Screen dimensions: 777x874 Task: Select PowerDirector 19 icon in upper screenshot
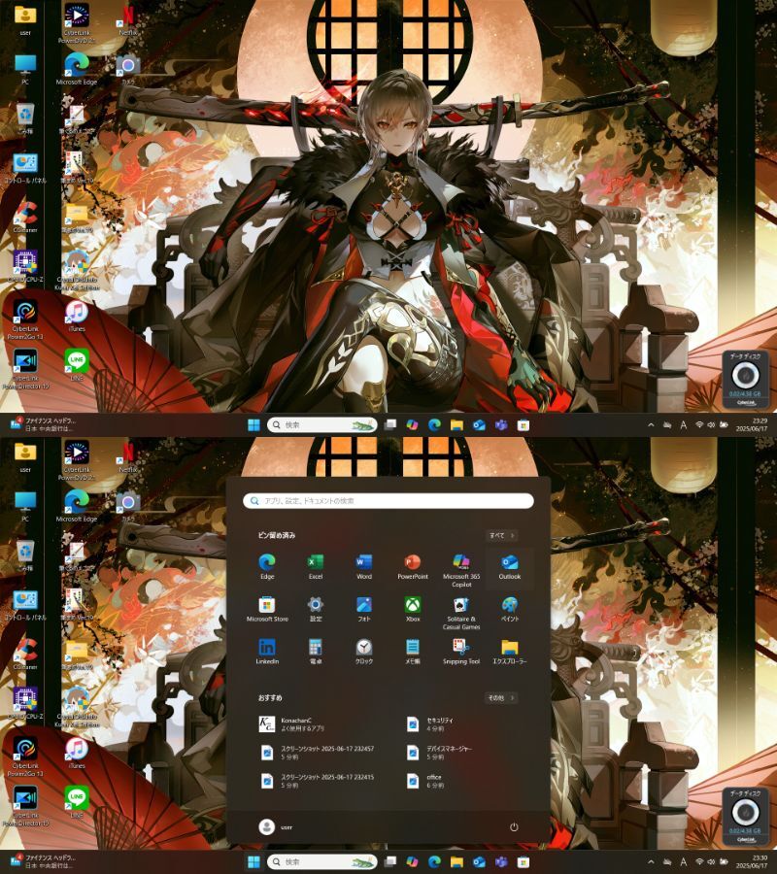25,369
